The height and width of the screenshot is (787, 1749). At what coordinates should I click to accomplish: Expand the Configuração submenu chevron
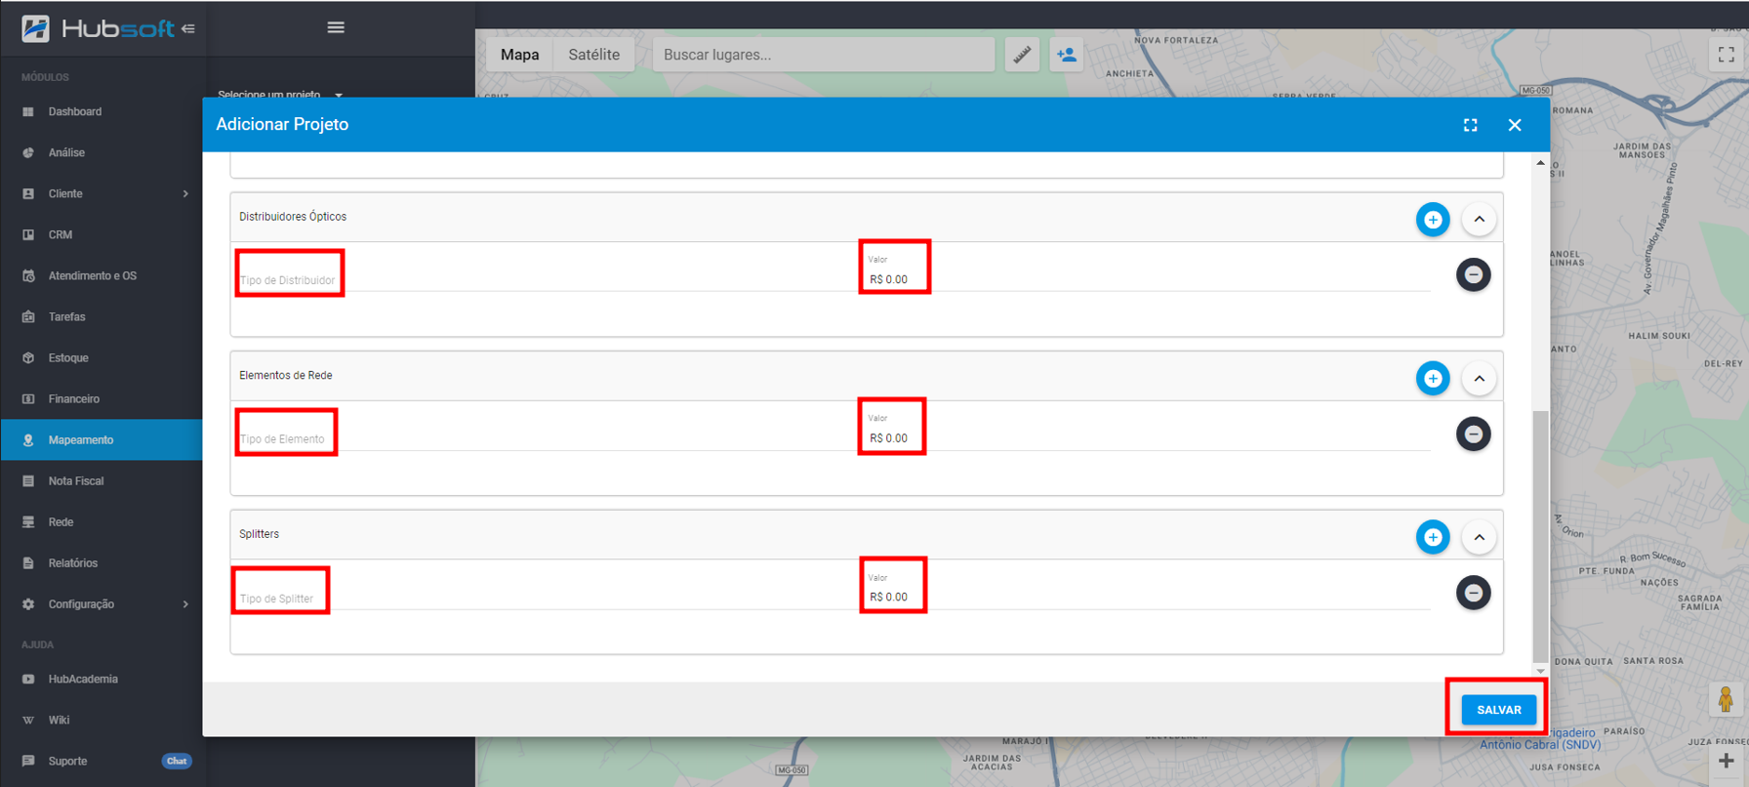185,603
